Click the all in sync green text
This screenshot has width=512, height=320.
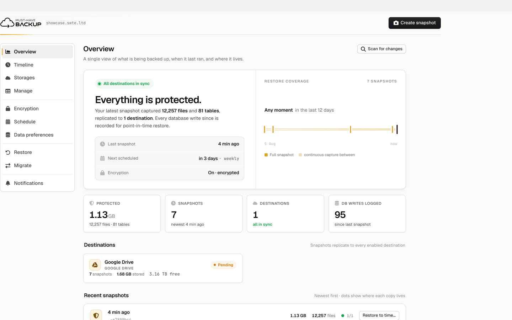[262, 224]
